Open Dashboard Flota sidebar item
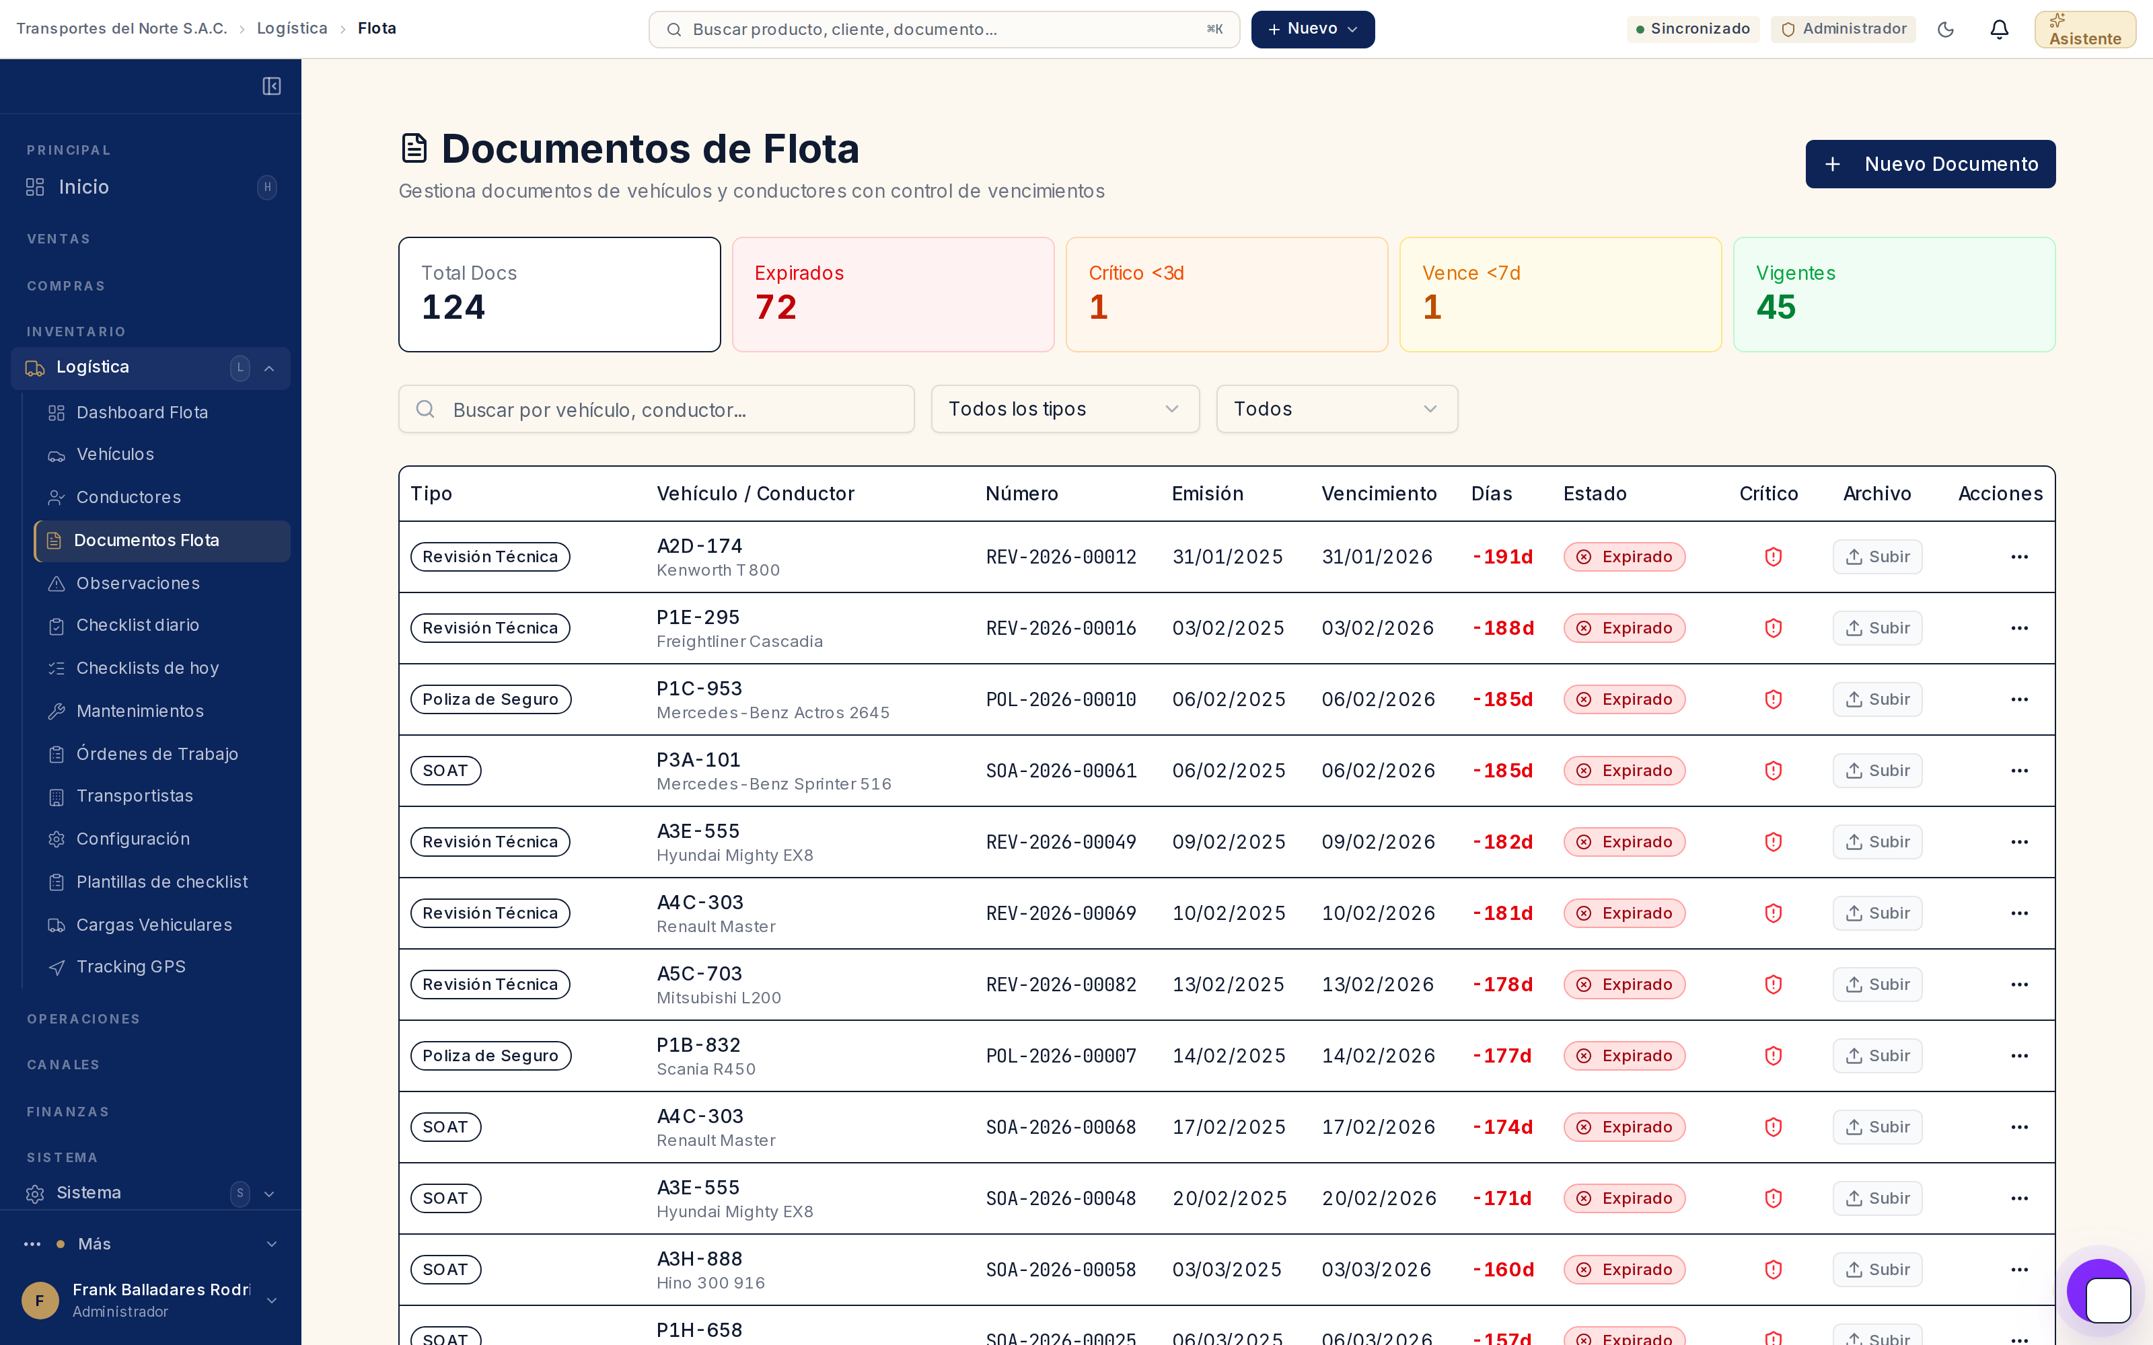Image resolution: width=2153 pixels, height=1345 pixels. tap(162, 413)
